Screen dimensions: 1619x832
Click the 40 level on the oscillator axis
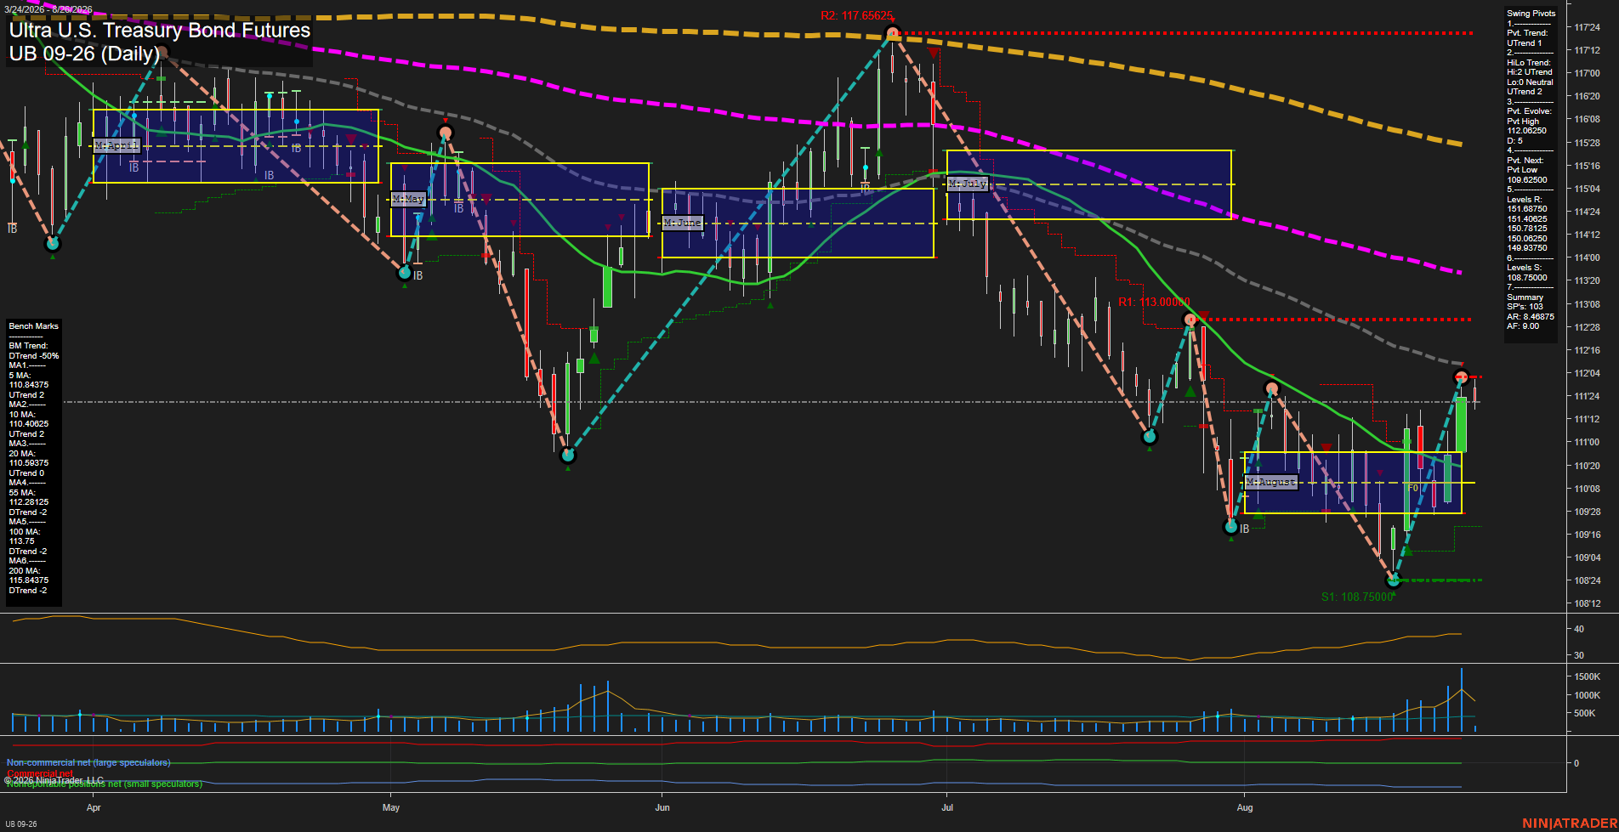[1579, 630]
